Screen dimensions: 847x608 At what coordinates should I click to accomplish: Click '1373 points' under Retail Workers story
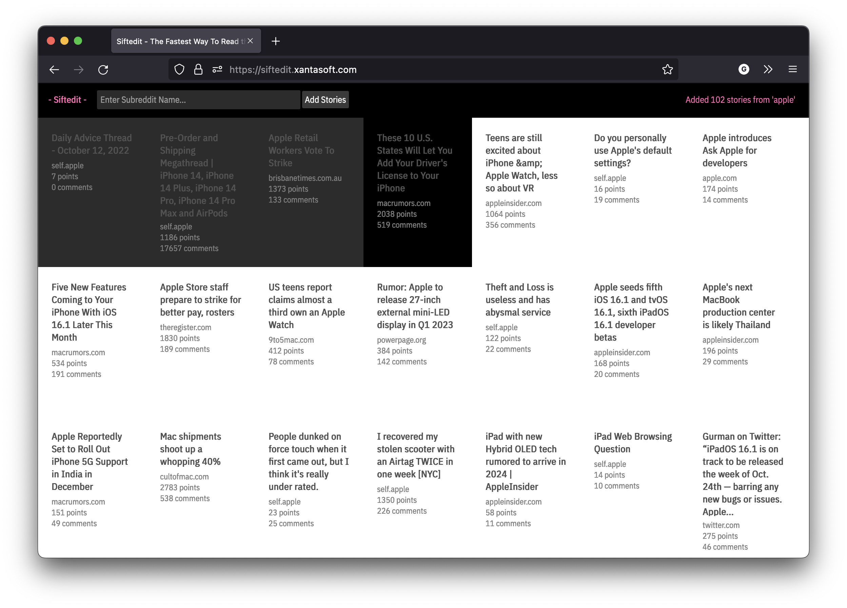pos(288,189)
